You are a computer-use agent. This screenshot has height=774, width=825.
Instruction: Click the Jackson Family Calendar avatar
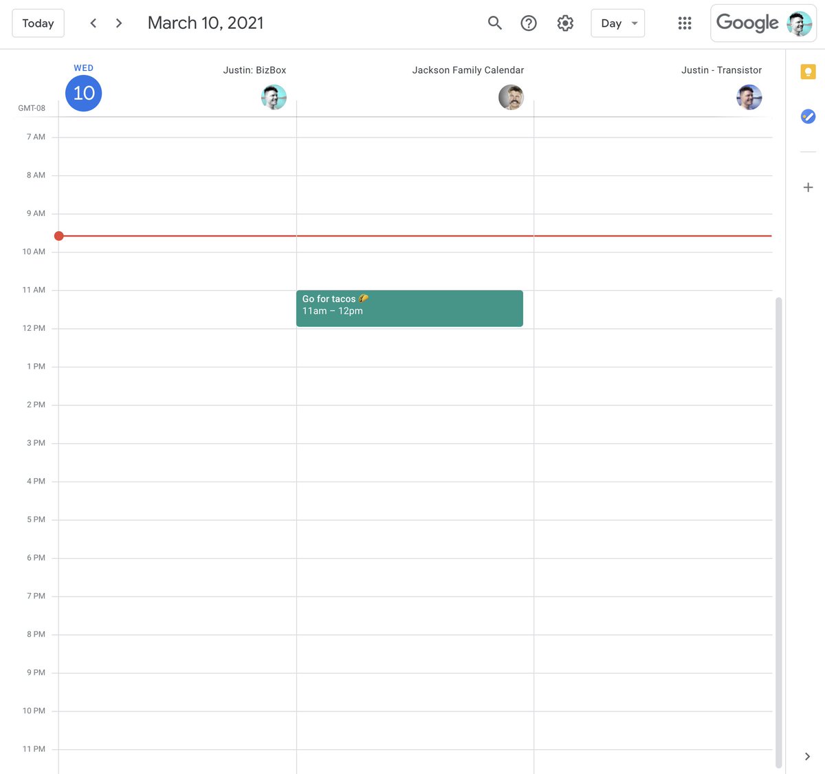[x=511, y=97]
